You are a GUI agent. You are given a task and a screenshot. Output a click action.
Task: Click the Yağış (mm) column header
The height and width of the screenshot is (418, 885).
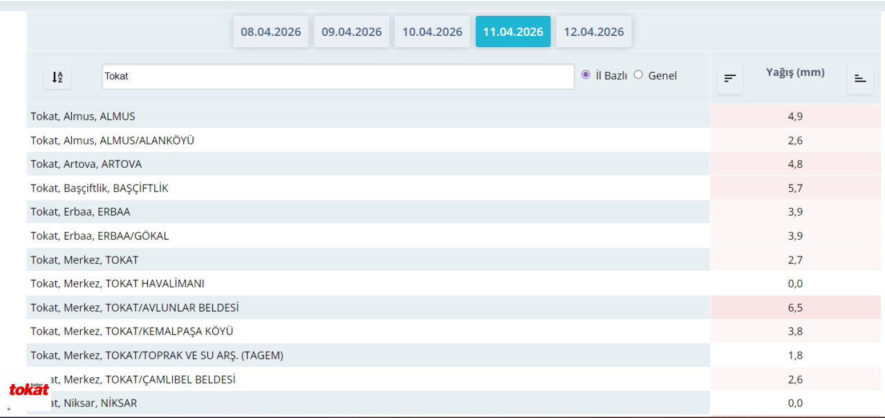coord(795,72)
